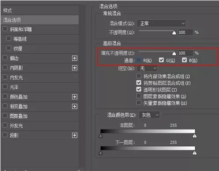Enable the 等高线 checkbox

(9, 38)
